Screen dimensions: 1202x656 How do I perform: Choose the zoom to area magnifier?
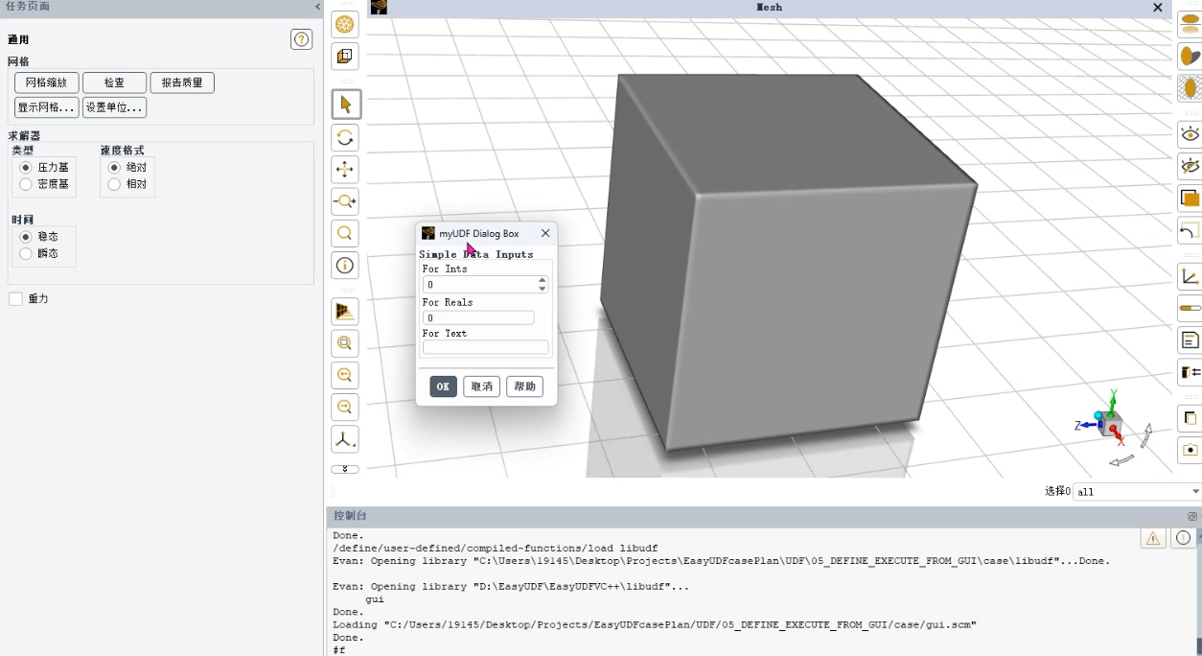tap(345, 233)
